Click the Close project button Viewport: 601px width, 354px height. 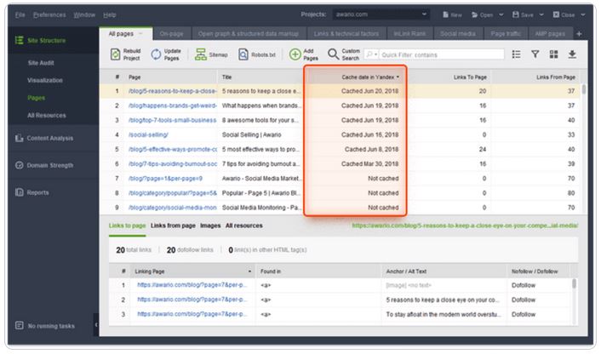564,14
